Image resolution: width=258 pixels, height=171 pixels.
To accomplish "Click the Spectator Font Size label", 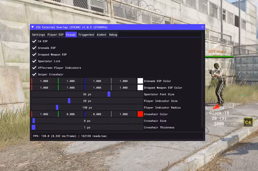I will pyautogui.click(x=159, y=94).
